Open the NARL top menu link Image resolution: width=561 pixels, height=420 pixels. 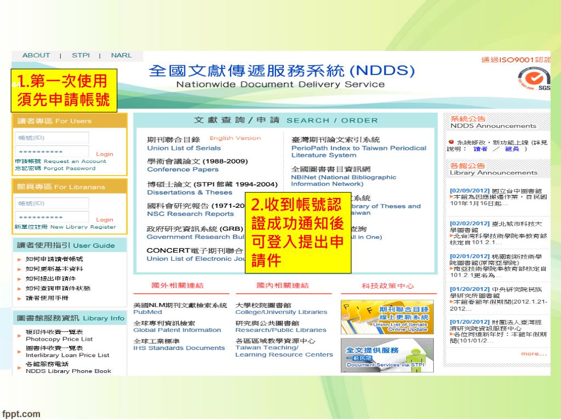[x=121, y=55]
